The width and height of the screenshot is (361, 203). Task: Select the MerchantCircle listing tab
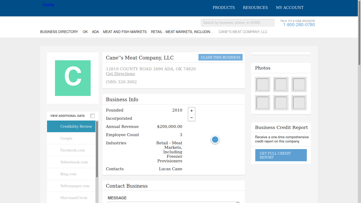coord(71,197)
